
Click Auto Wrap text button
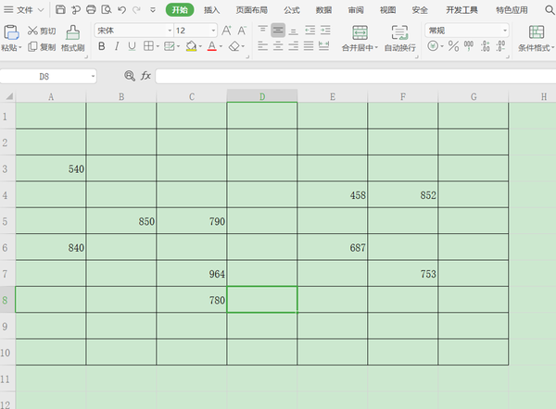400,38
